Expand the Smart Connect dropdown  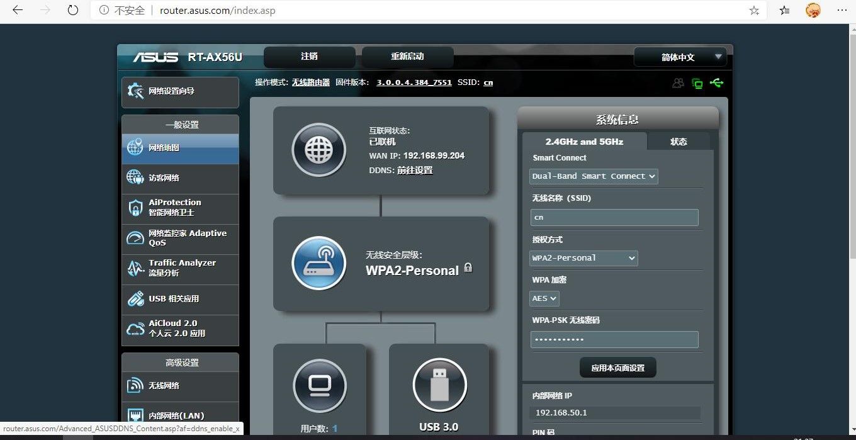pyautogui.click(x=594, y=176)
